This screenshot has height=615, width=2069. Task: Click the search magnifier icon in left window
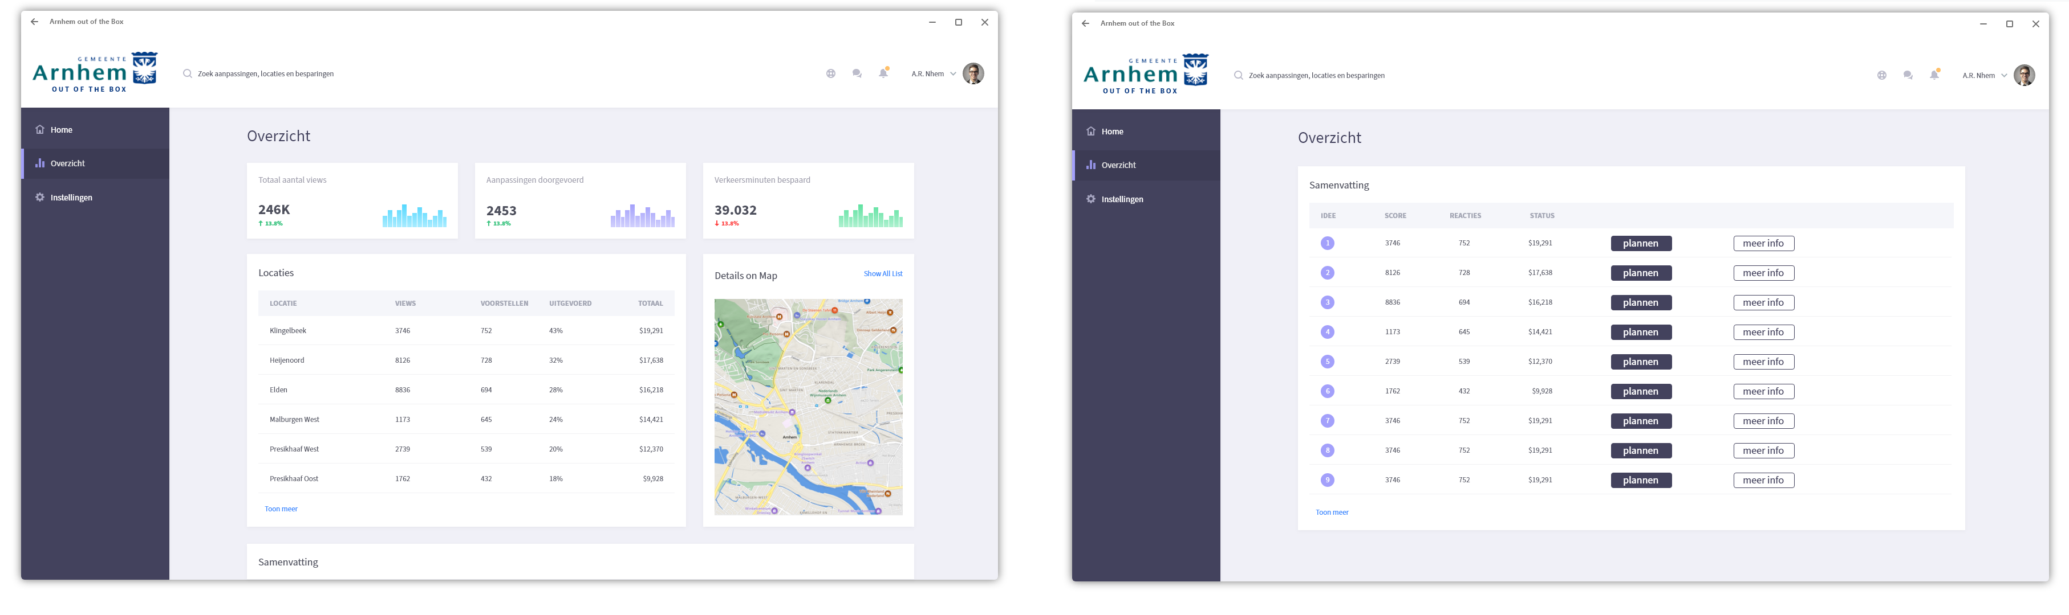pyautogui.click(x=187, y=74)
